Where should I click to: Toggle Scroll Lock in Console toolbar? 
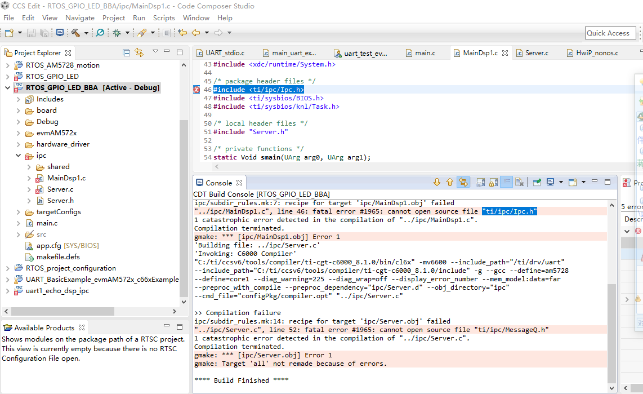(x=493, y=182)
